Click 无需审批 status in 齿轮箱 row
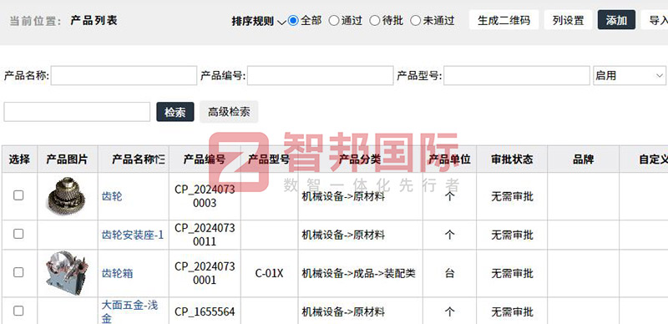Image resolution: width=668 pixels, height=324 pixels. [x=512, y=273]
